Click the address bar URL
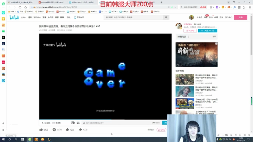 pyautogui.click(x=57, y=7)
